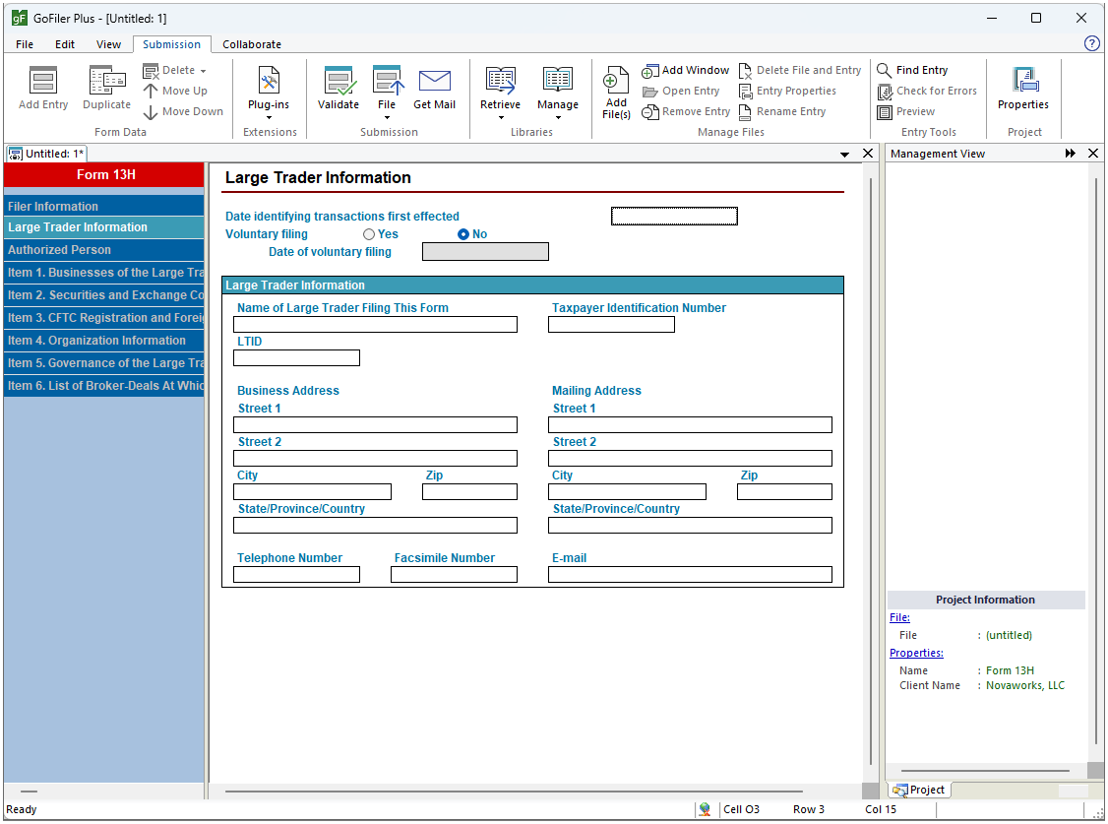Switch to the Collaborate tab
The image size is (1108, 824).
point(251,44)
